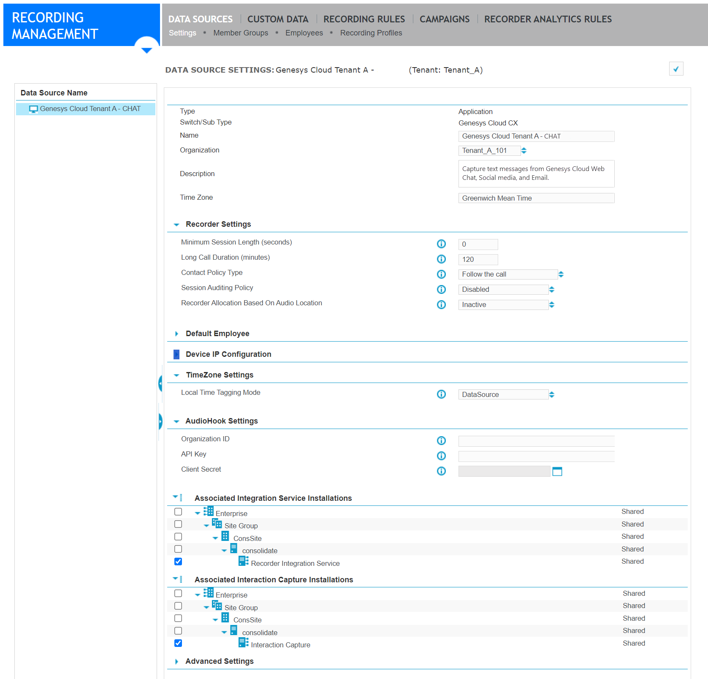Open the info tooltip for Minimum Session Length

(x=441, y=244)
